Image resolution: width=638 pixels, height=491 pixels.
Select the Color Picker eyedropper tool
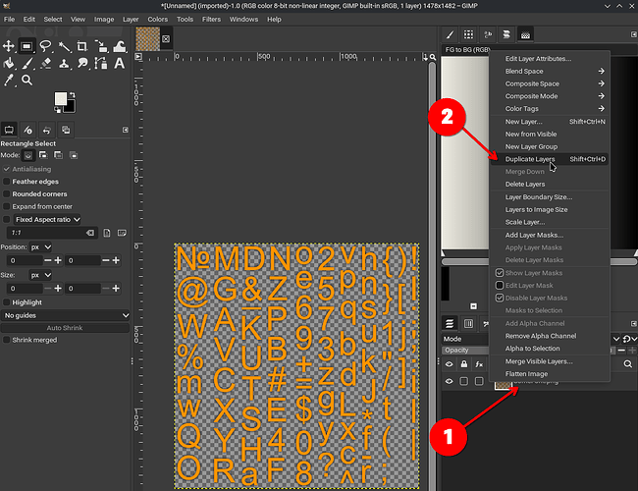point(9,81)
